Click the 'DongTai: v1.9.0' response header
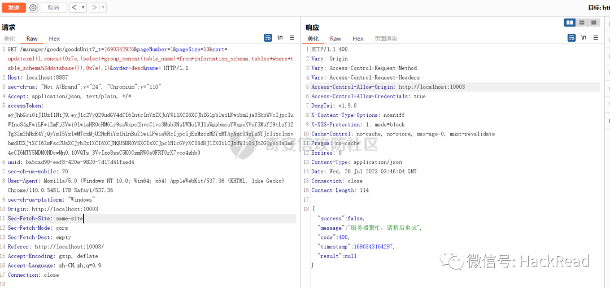The width and height of the screenshot is (610, 288). (x=334, y=106)
